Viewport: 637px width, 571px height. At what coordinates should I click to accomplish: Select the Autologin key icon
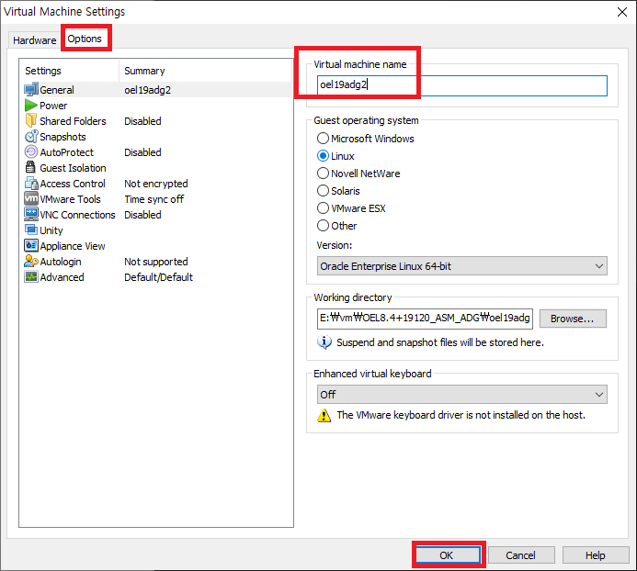[x=31, y=262]
